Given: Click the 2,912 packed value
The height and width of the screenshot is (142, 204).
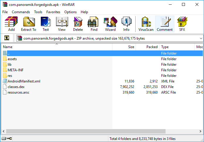Looking at the screenshot, I should [154, 81].
